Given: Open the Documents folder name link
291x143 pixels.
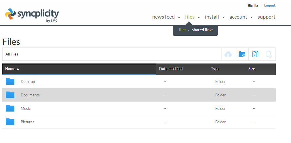Looking at the screenshot, I should pyautogui.click(x=30, y=95).
